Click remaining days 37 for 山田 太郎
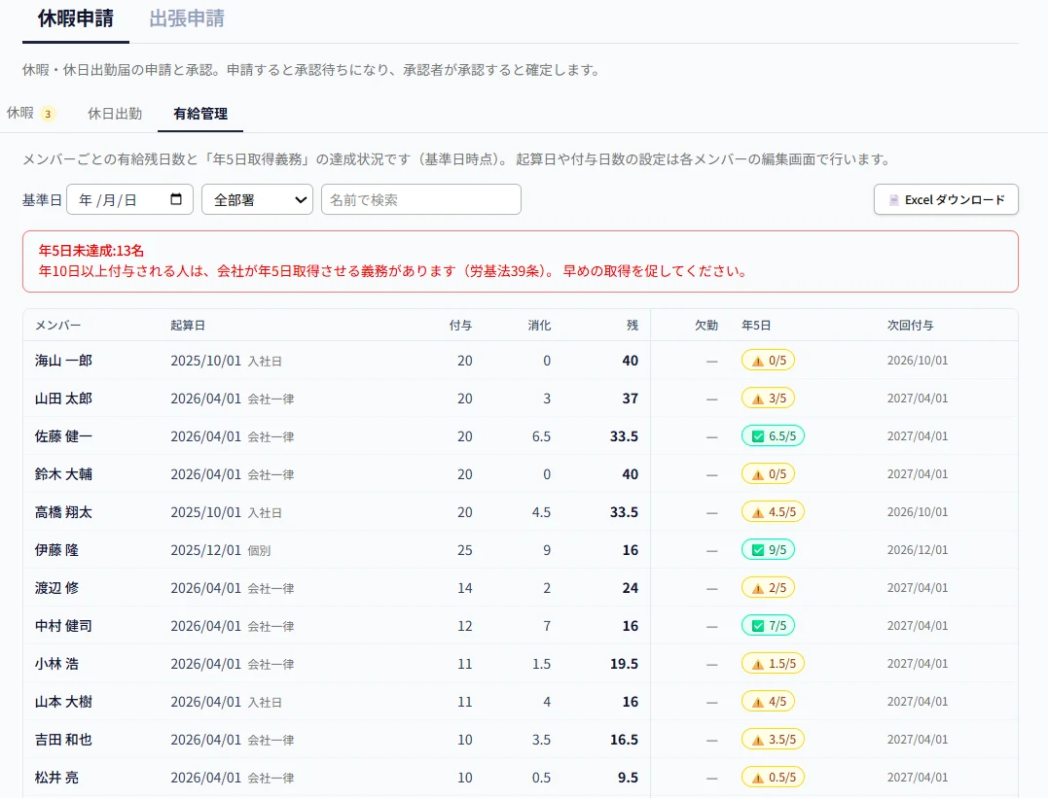The height and width of the screenshot is (798, 1048). click(x=631, y=399)
